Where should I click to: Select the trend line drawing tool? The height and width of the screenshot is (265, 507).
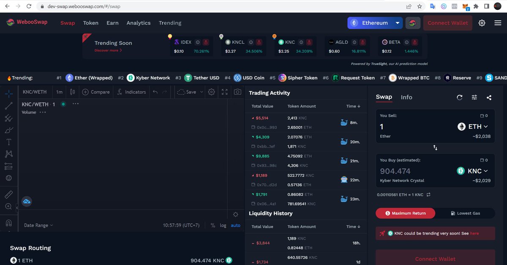pos(8,106)
